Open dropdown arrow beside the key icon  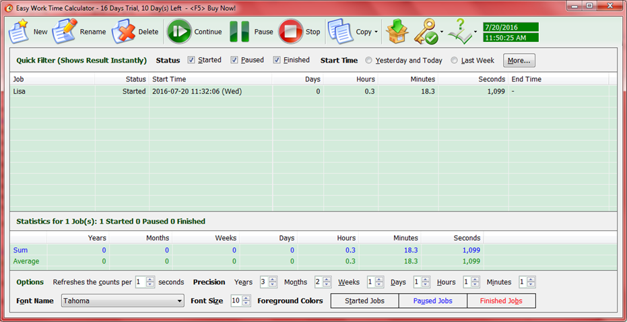[442, 32]
